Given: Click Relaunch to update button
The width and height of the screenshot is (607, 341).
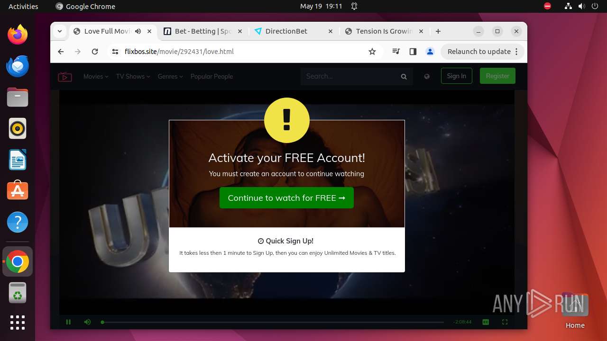Looking at the screenshot, I should click(x=482, y=52).
